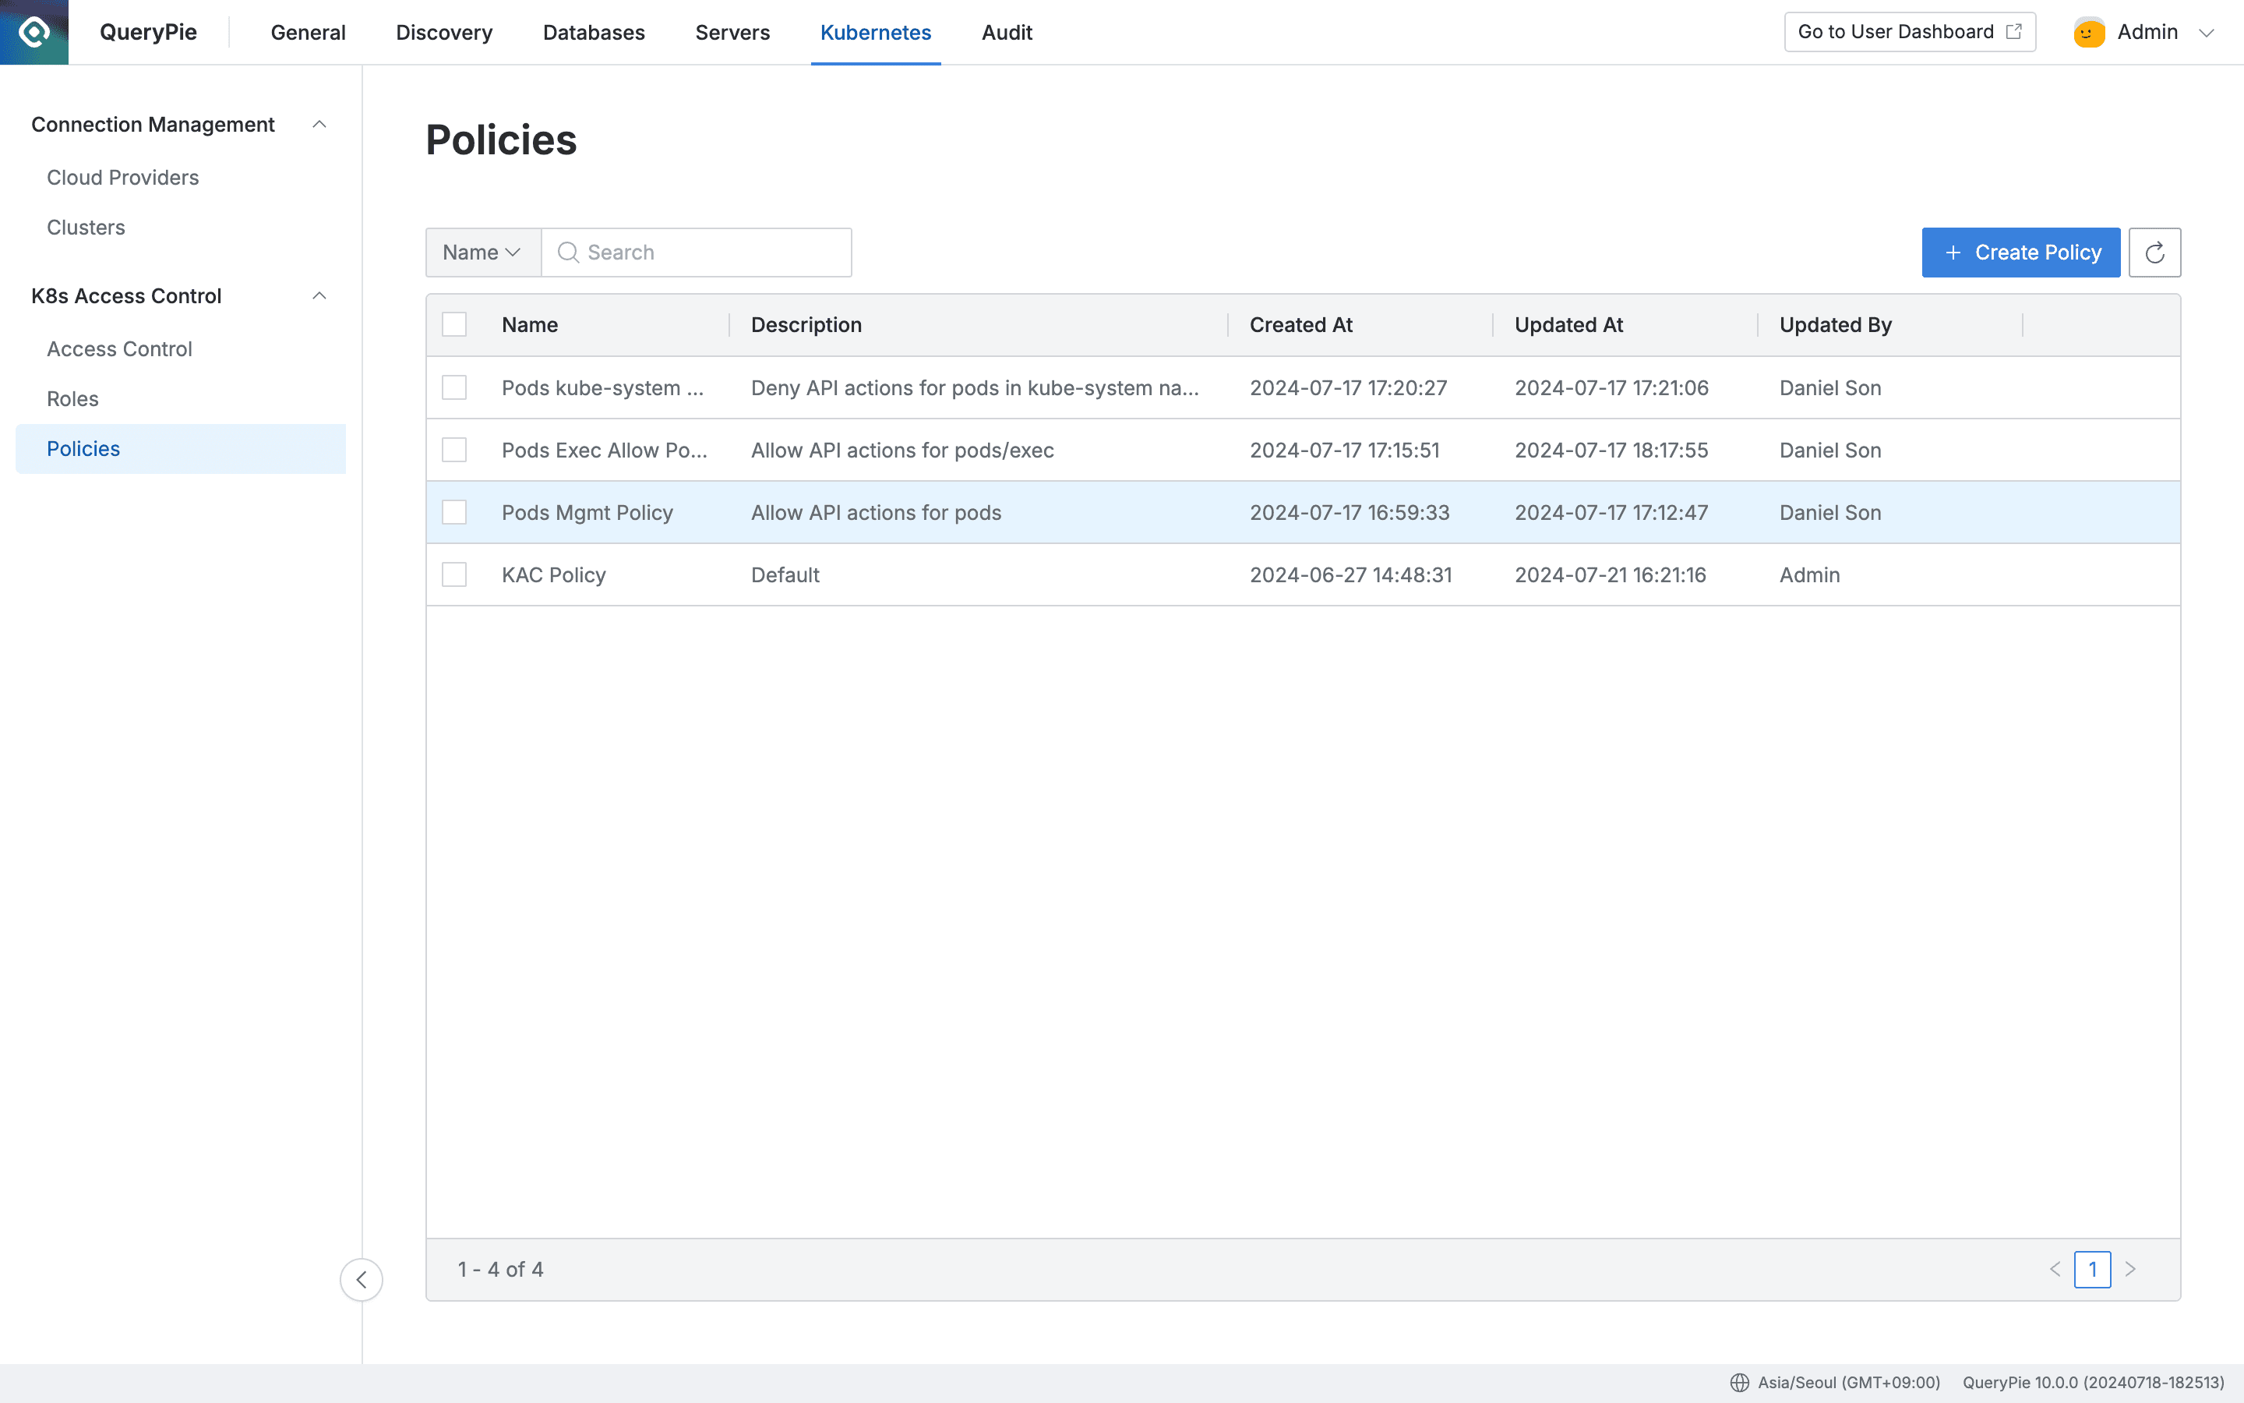This screenshot has width=2244, height=1403.
Task: Click the Admin avatar icon
Action: [2088, 30]
